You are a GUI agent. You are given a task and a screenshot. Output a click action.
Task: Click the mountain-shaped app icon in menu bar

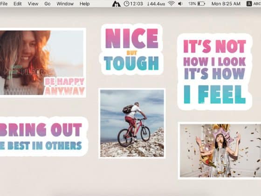(x=117, y=4)
